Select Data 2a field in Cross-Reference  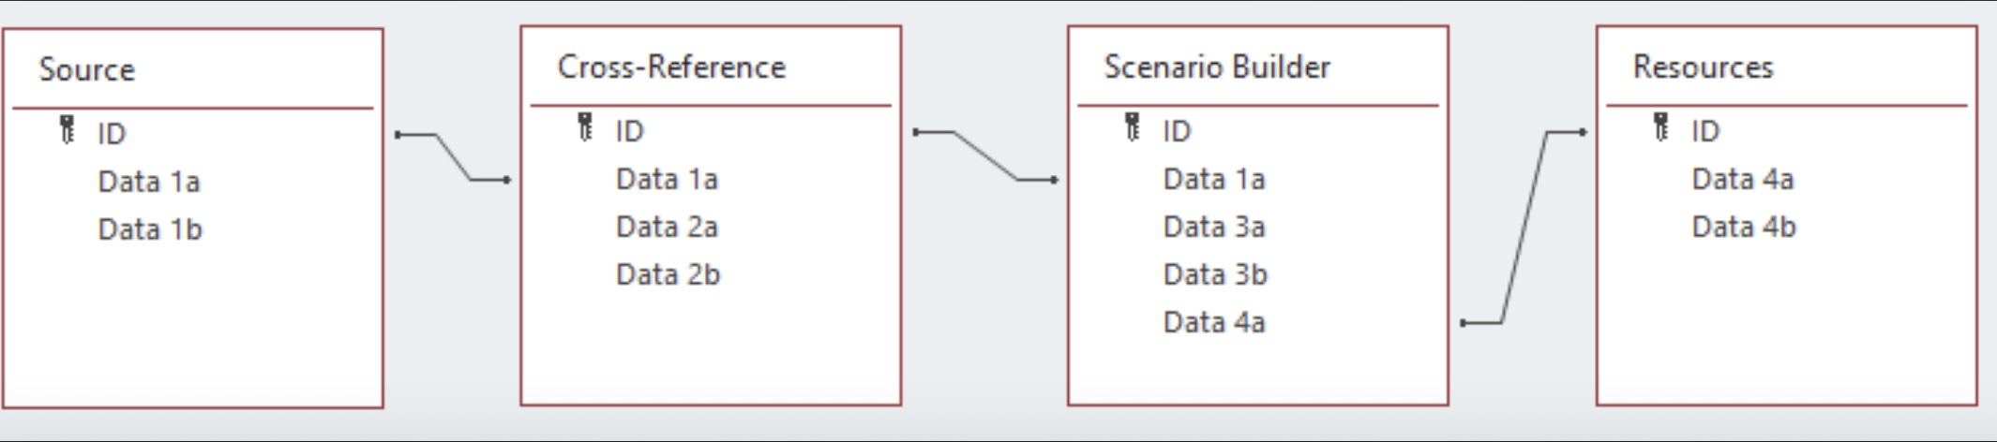667,227
